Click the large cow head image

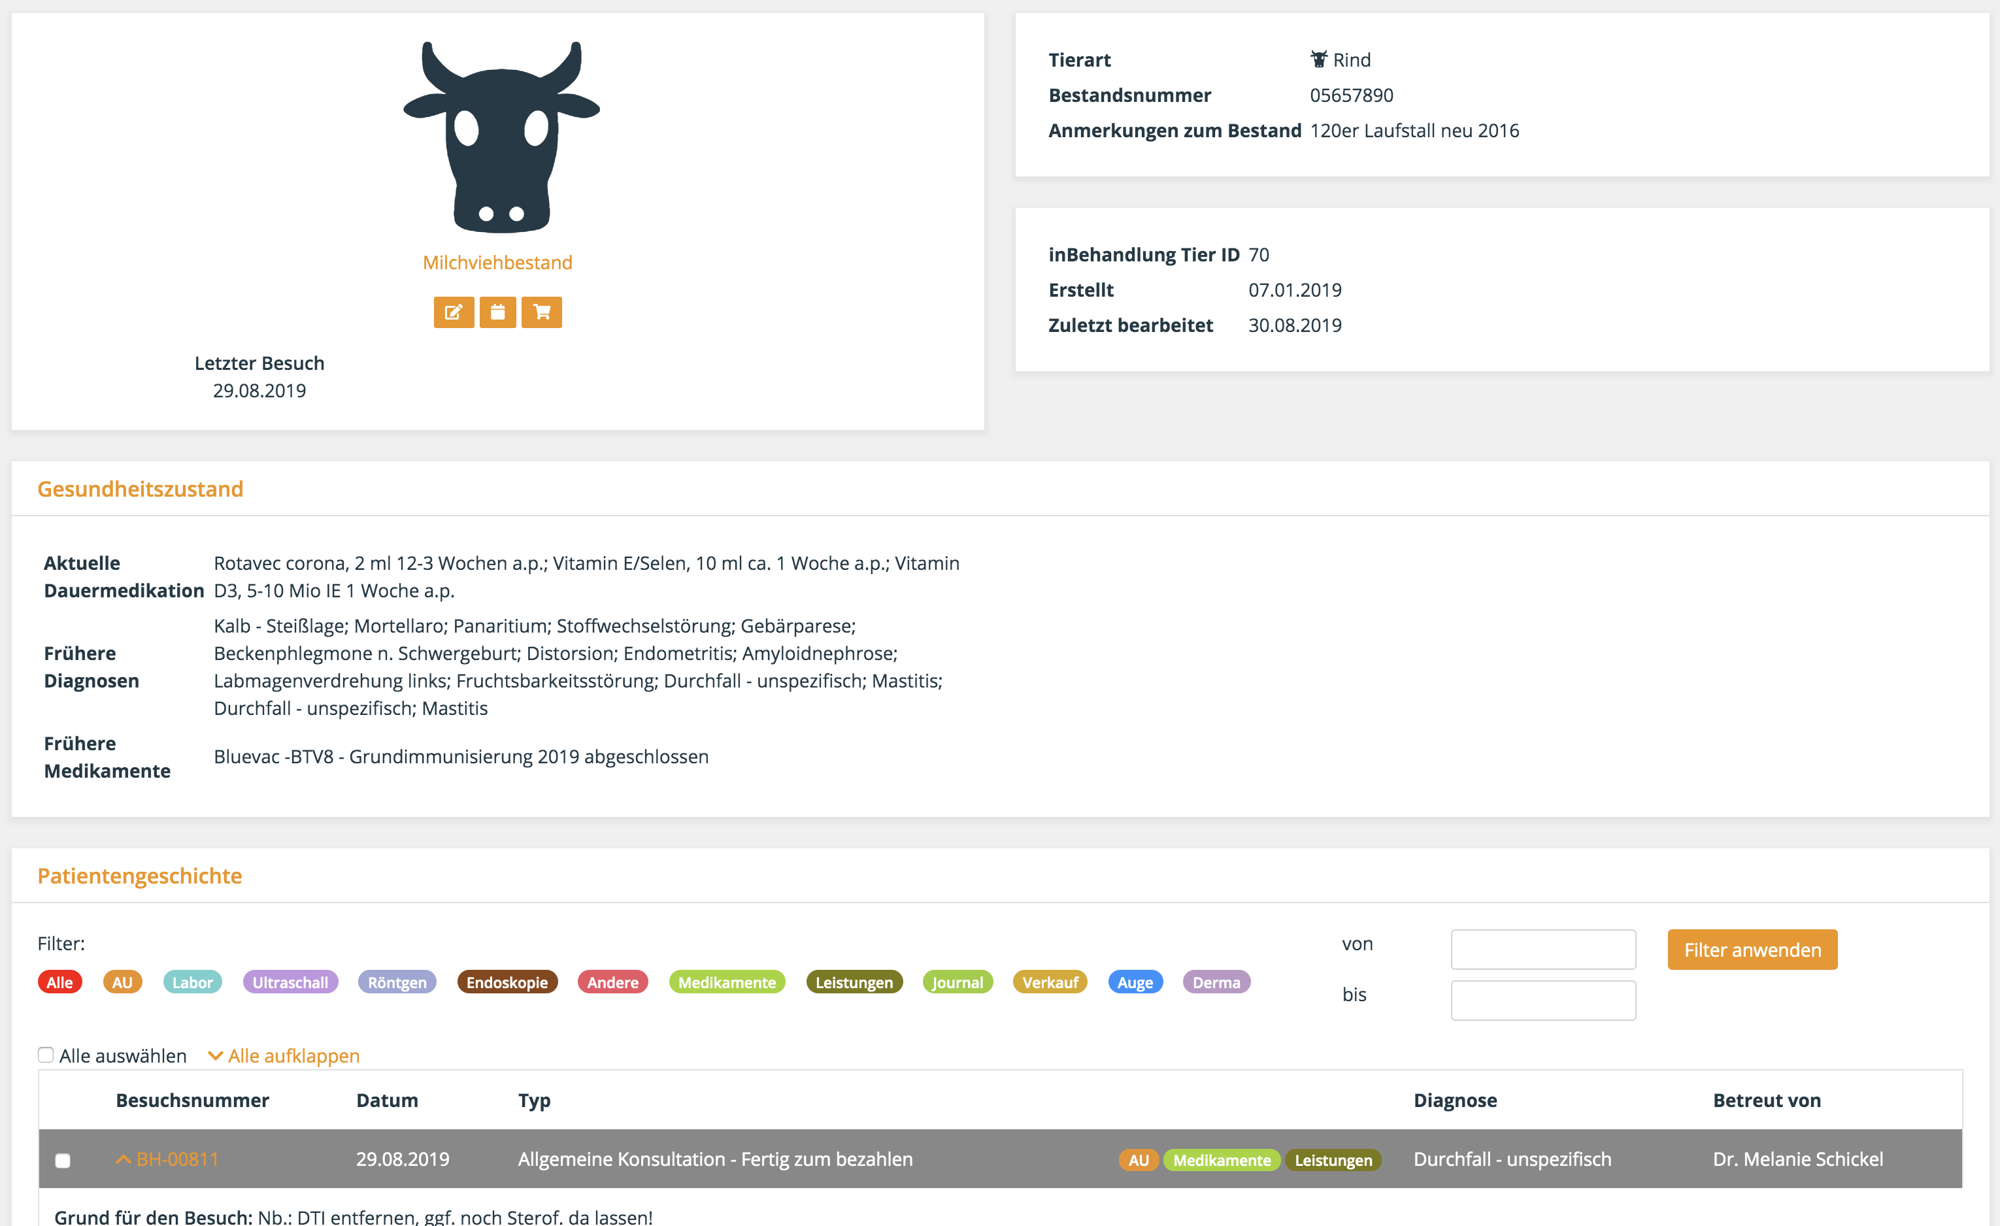(501, 137)
